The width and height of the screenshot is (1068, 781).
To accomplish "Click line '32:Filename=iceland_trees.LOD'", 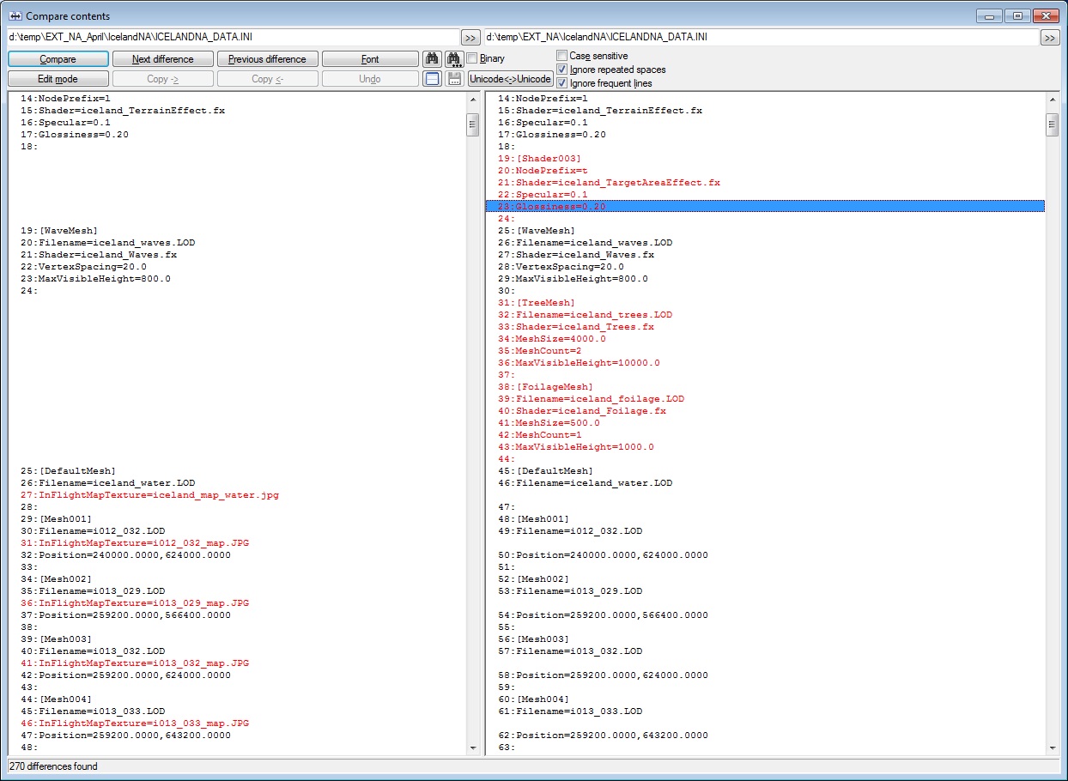I will pos(585,315).
